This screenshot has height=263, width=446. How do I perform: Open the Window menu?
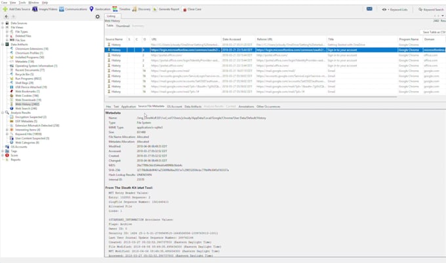[x=33, y=3]
